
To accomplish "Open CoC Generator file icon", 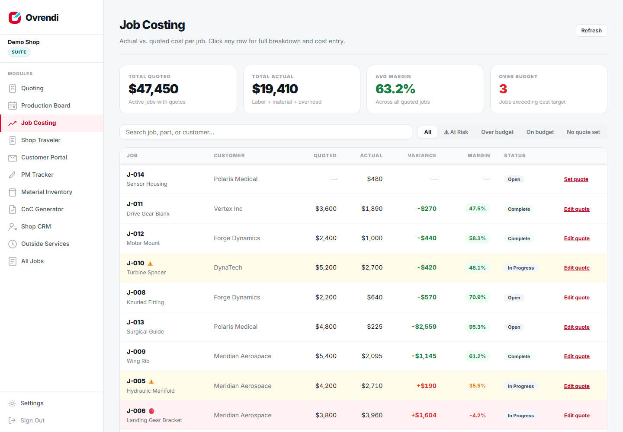I will [x=13, y=210].
